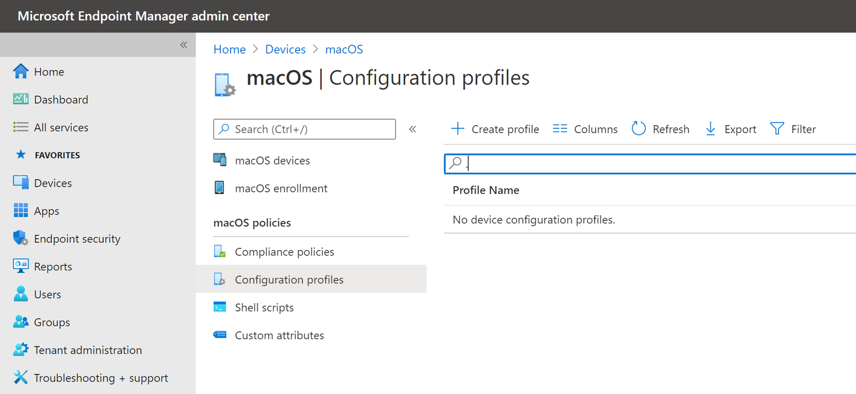Image resolution: width=856 pixels, height=394 pixels.
Task: Open Apps using the grid icon
Action: [21, 210]
